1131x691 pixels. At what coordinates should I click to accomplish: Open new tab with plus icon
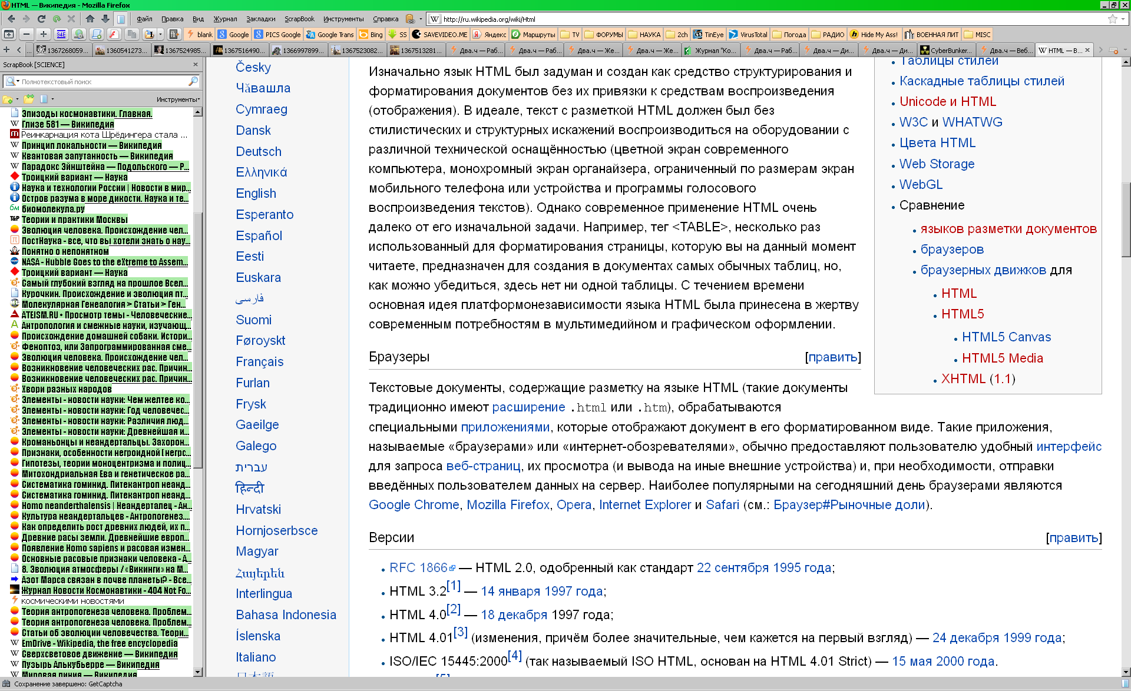[6, 50]
